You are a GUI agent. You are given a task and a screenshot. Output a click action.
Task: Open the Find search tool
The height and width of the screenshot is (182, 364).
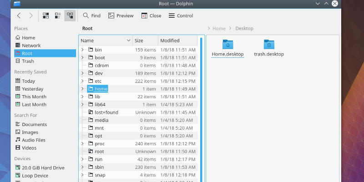coord(91,15)
